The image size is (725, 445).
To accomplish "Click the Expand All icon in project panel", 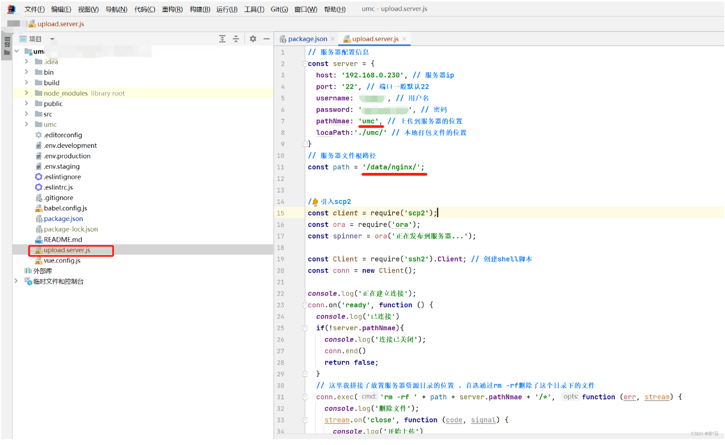I will [222, 39].
